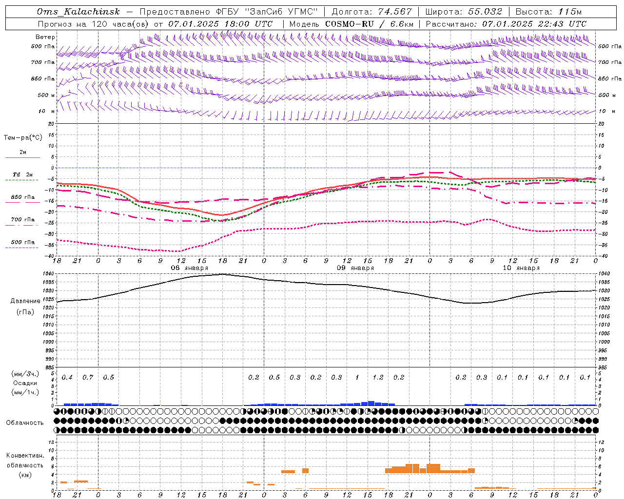The width and height of the screenshot is (624, 499).
Task: Click the Ветер panel label
Action: point(45,37)
